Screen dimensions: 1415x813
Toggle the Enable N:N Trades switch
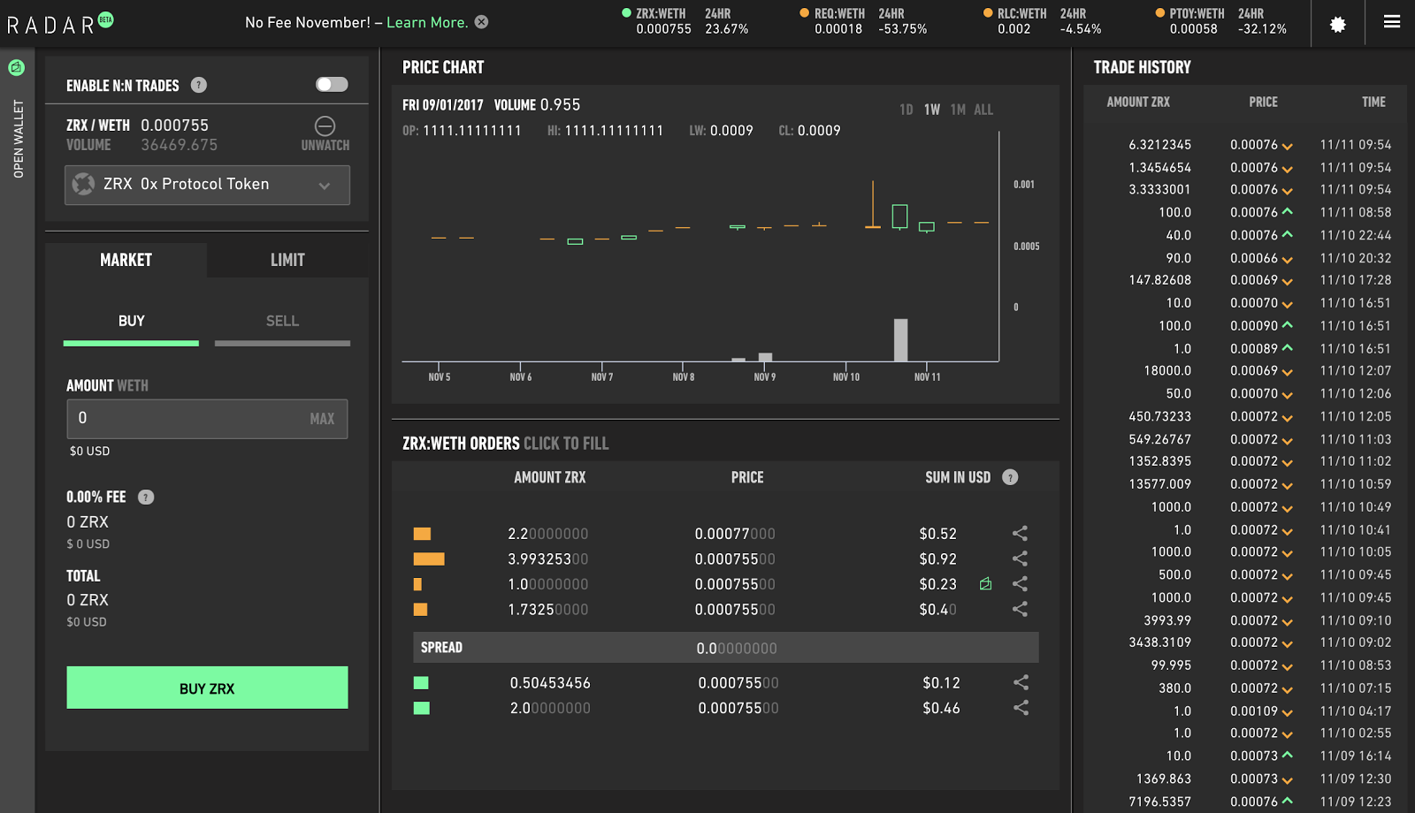click(332, 85)
